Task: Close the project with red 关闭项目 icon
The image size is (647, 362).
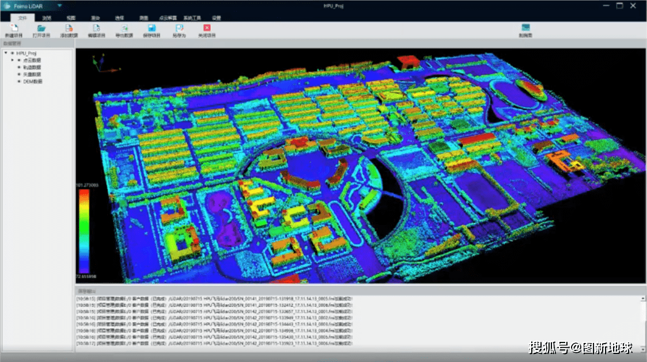Action: click(207, 28)
